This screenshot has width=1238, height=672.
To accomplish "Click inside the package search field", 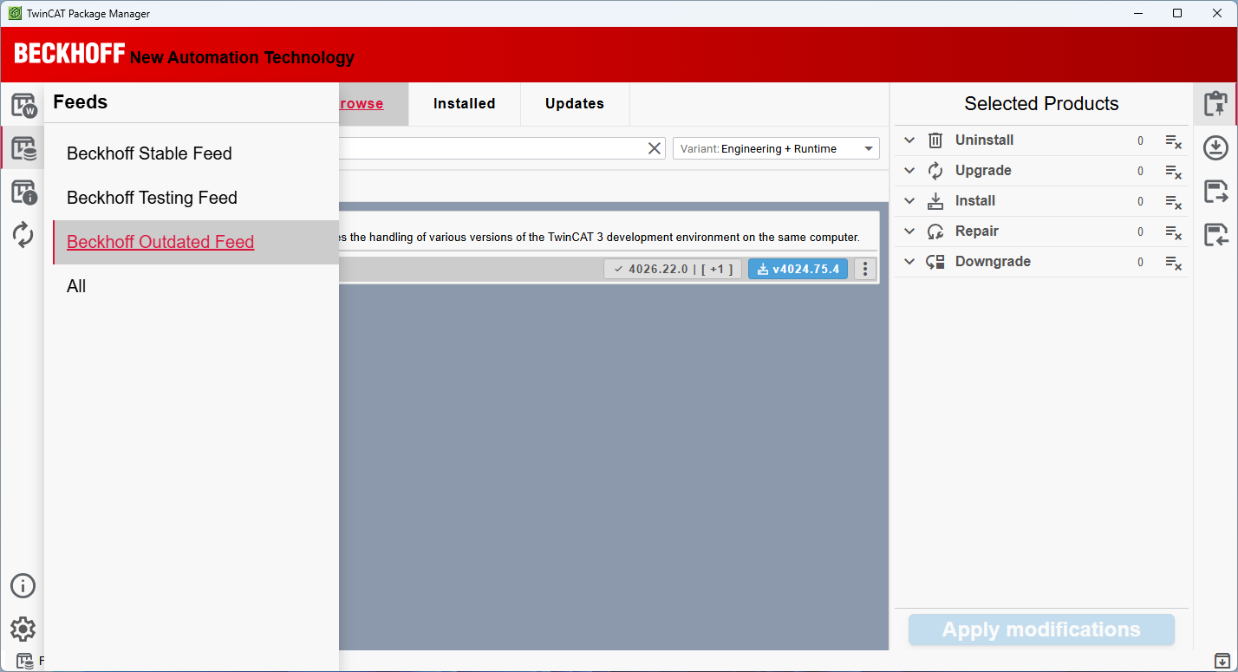I will (490, 148).
